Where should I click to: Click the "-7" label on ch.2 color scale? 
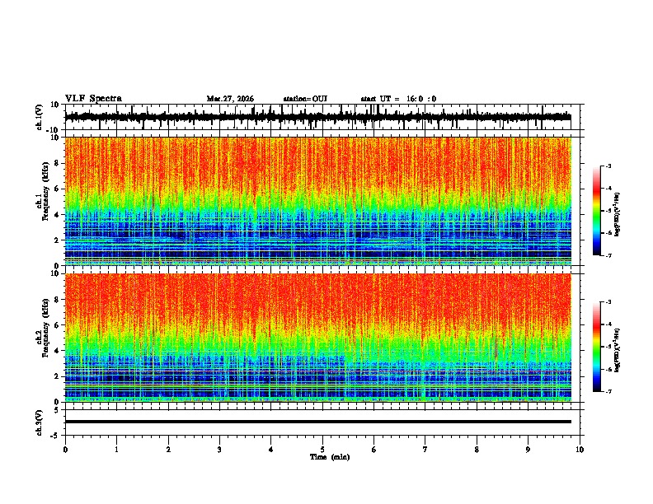coord(608,391)
